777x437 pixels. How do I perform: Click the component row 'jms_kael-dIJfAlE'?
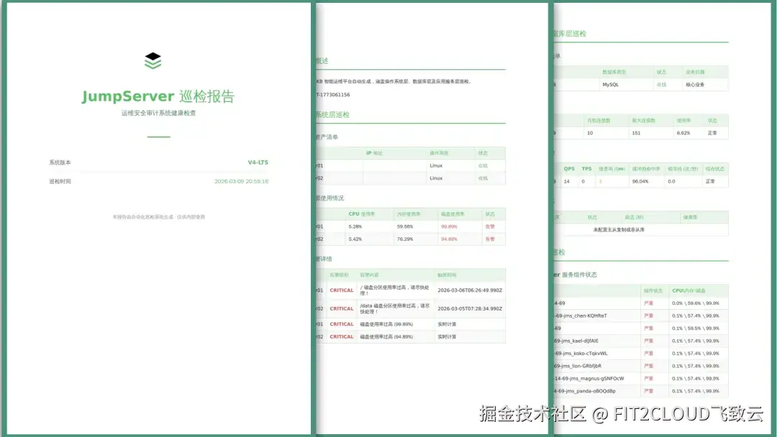pyautogui.click(x=577, y=341)
